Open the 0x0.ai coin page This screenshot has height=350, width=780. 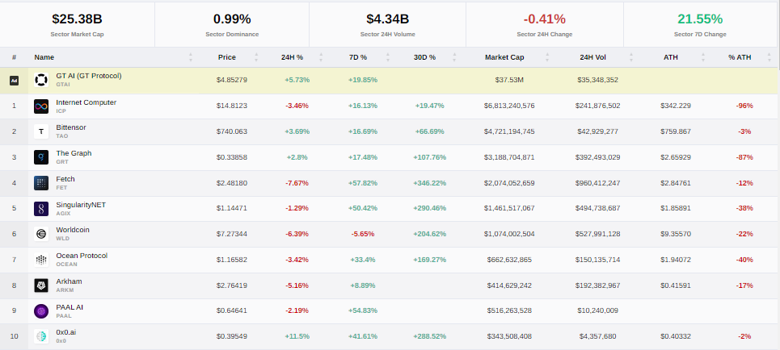pyautogui.click(x=65, y=332)
